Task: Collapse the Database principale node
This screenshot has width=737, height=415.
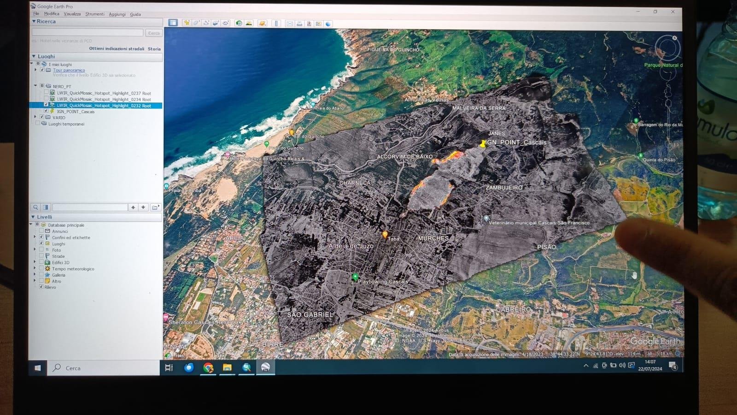Action: (x=31, y=225)
